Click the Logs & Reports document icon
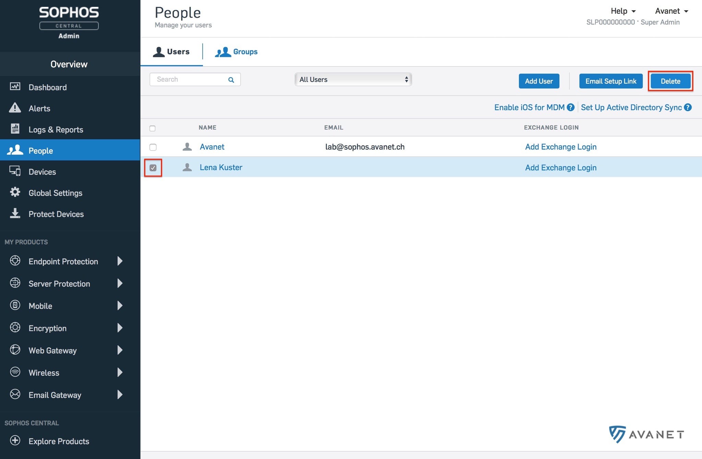This screenshot has width=702, height=459. (x=15, y=129)
